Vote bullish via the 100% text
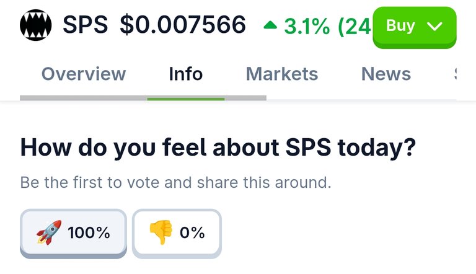Image resolution: width=476 pixels, height=274 pixels. 89,233
